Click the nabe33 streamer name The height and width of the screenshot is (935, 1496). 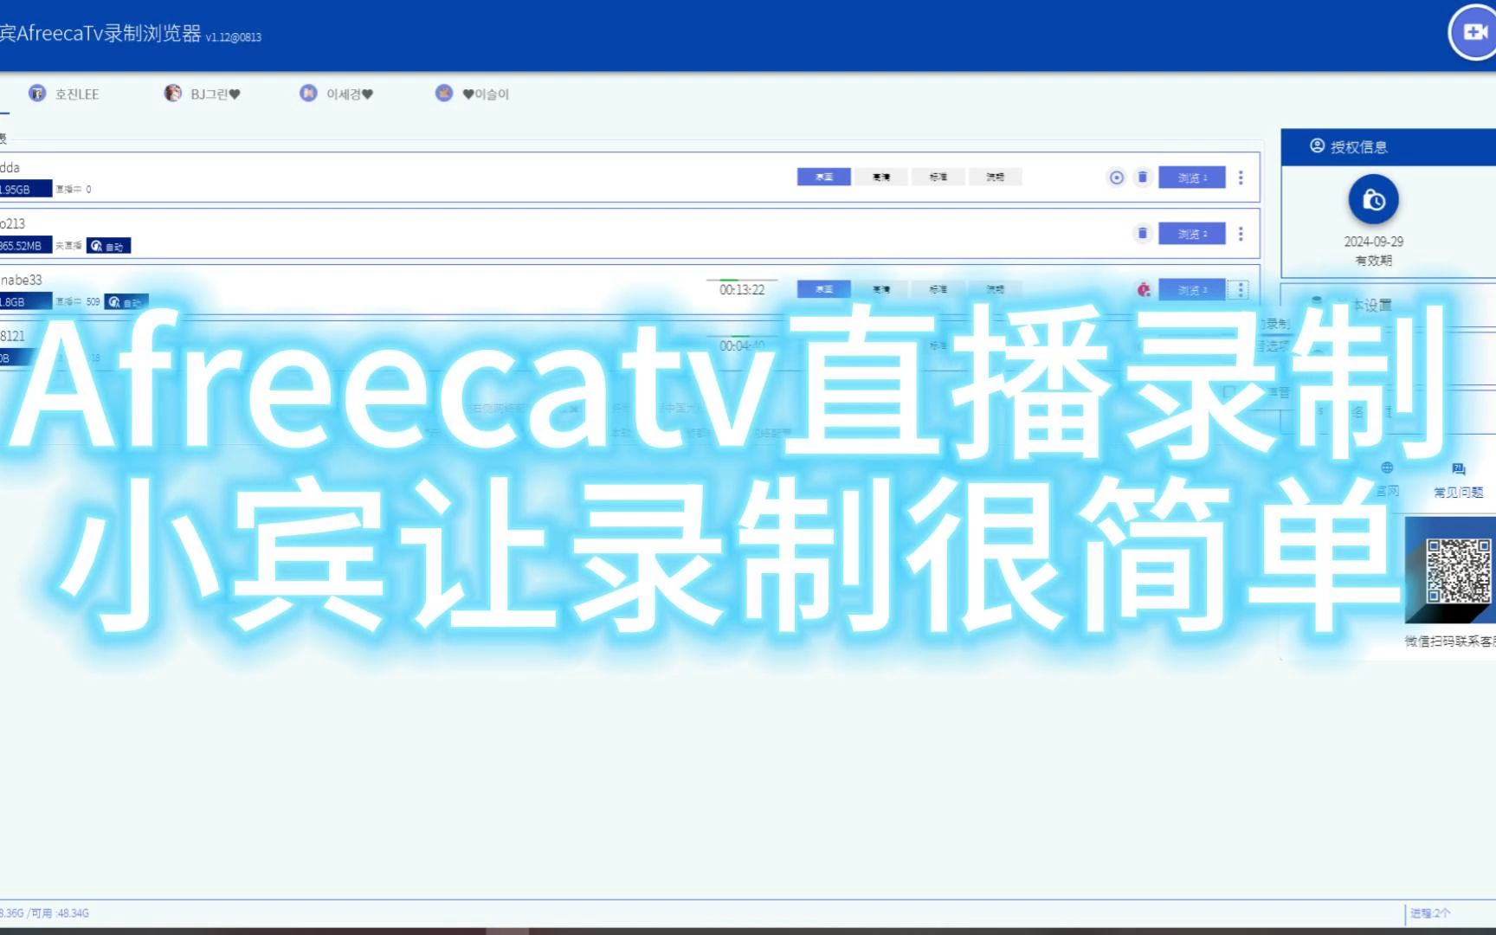21,280
